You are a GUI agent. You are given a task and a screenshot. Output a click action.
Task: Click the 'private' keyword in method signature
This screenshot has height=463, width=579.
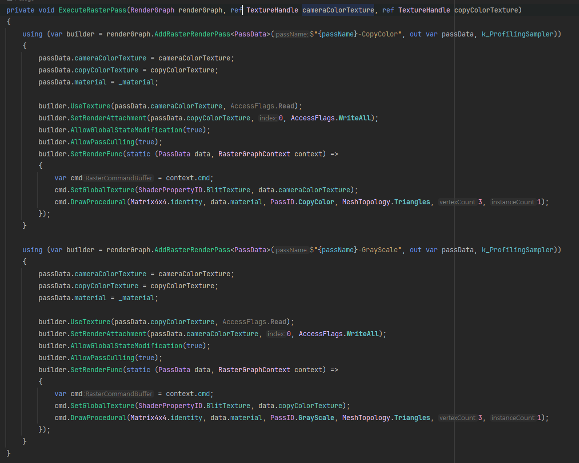(x=20, y=10)
